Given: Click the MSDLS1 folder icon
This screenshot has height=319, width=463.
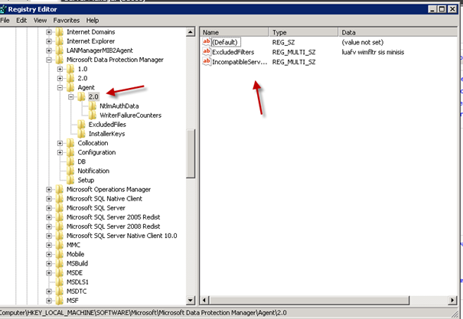Looking at the screenshot, I should (x=60, y=282).
